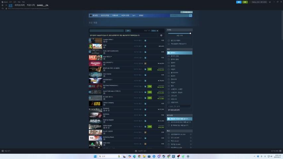Enable Hide free-to-play games checkbox
Screen dimensions: 283x159
click(x=169, y=44)
